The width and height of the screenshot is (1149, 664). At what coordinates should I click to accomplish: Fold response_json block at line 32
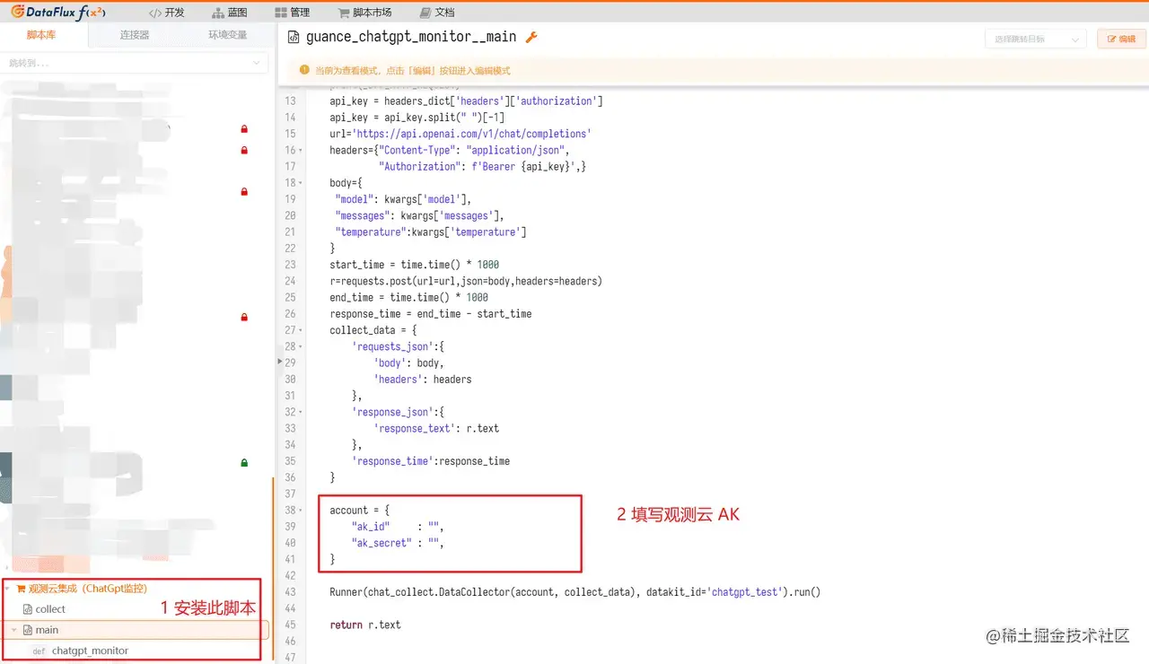(300, 412)
